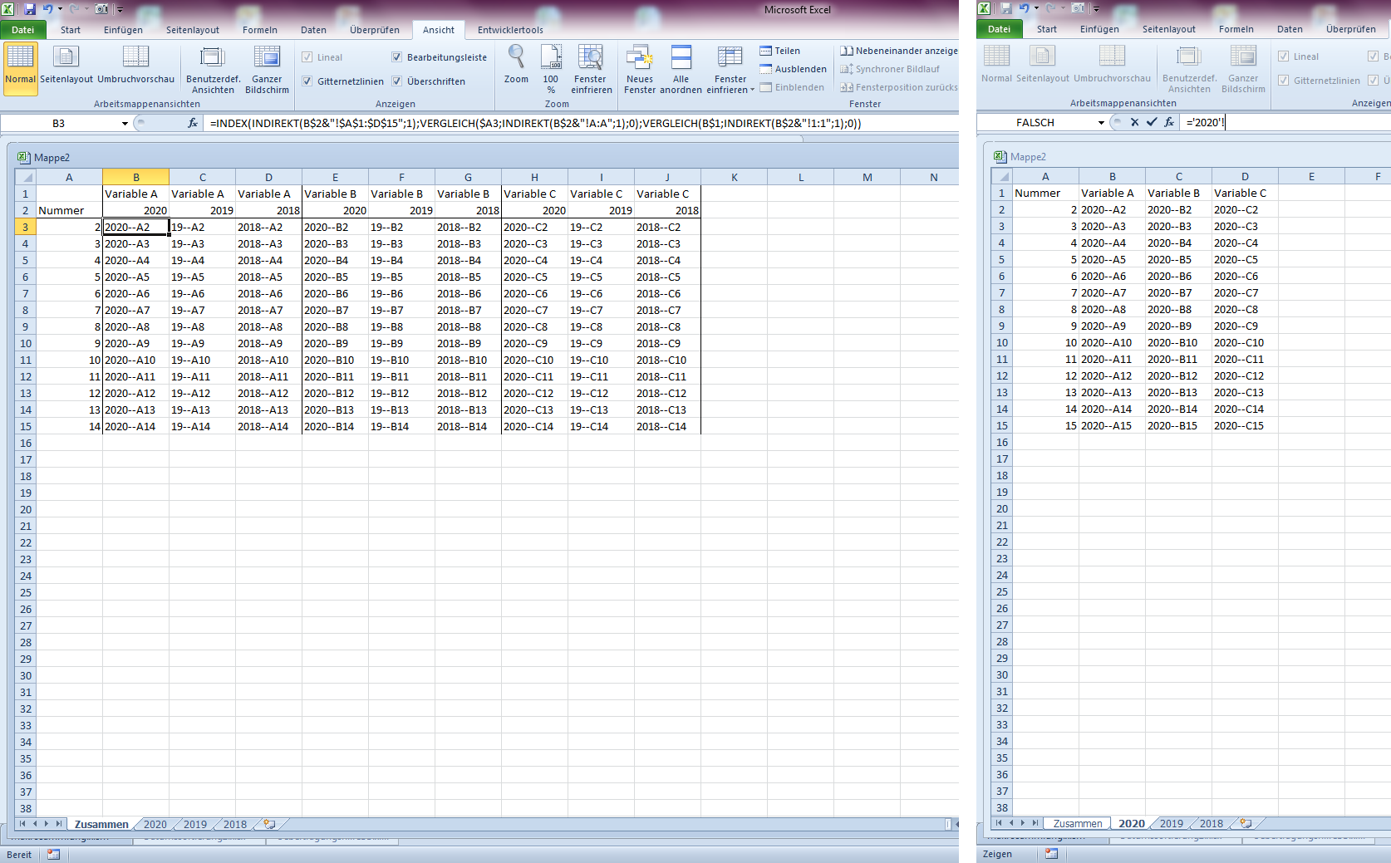Image resolution: width=1391 pixels, height=863 pixels.
Task: Click the Alle anordnen icon
Action: [681, 65]
